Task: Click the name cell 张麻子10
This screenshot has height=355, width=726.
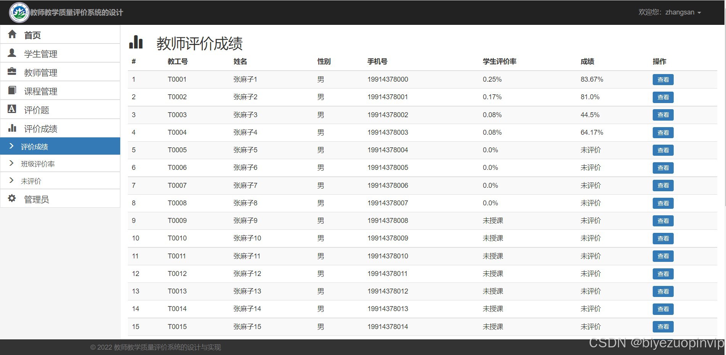Action: (x=247, y=238)
